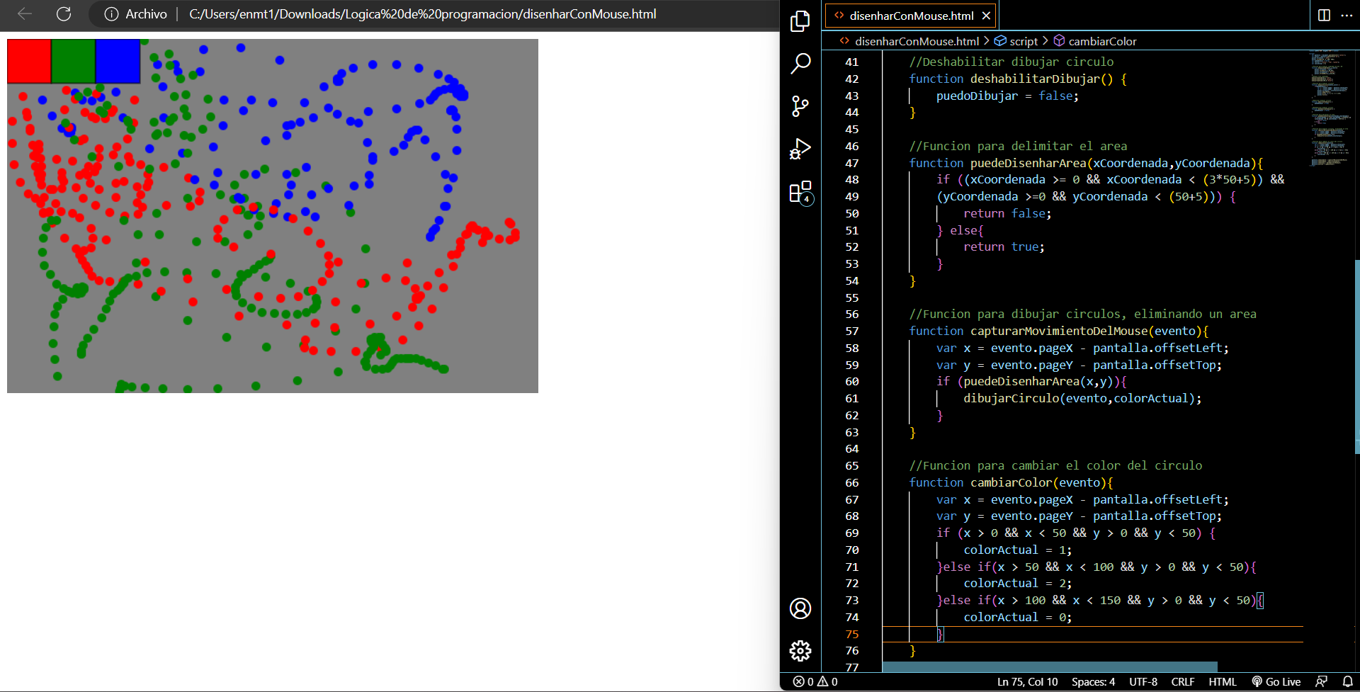
Task: Start Go Live server
Action: tap(1276, 681)
